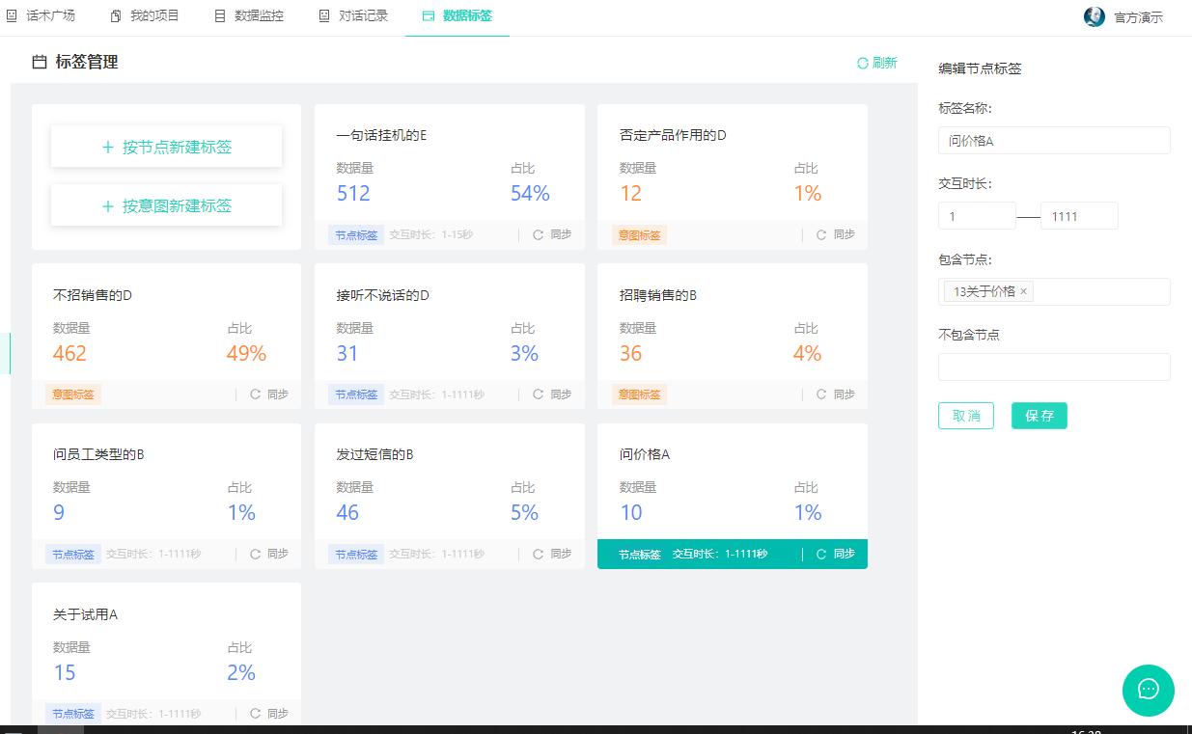This screenshot has height=734, width=1192.
Task: Sync the 发过短信的B label card
Action: (x=559, y=554)
